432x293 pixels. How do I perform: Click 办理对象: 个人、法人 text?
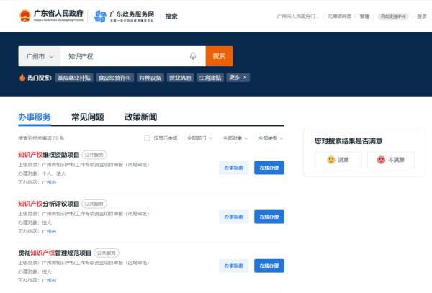(42, 173)
